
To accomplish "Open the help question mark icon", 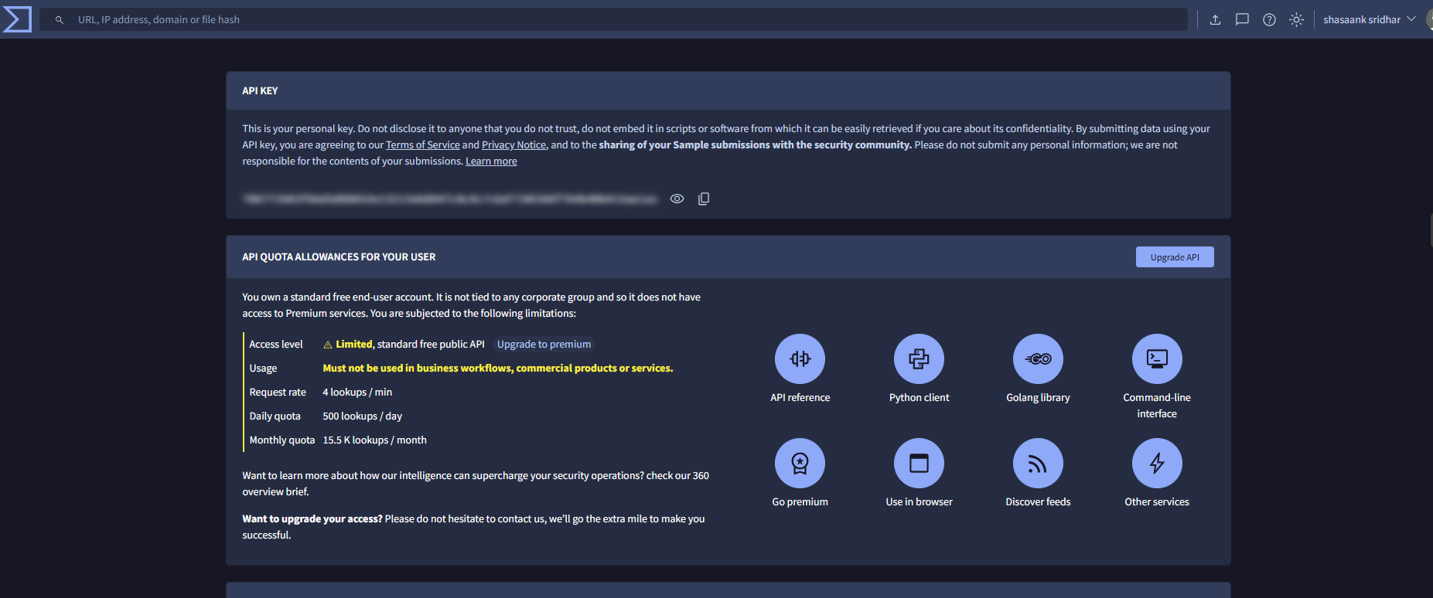I will (x=1269, y=20).
